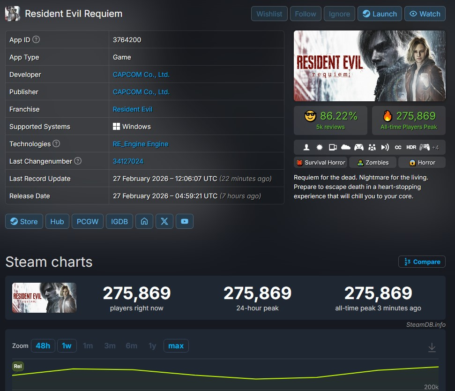
Task: Click the 275,869 All-time Players Peak box
Action: tap(409, 120)
